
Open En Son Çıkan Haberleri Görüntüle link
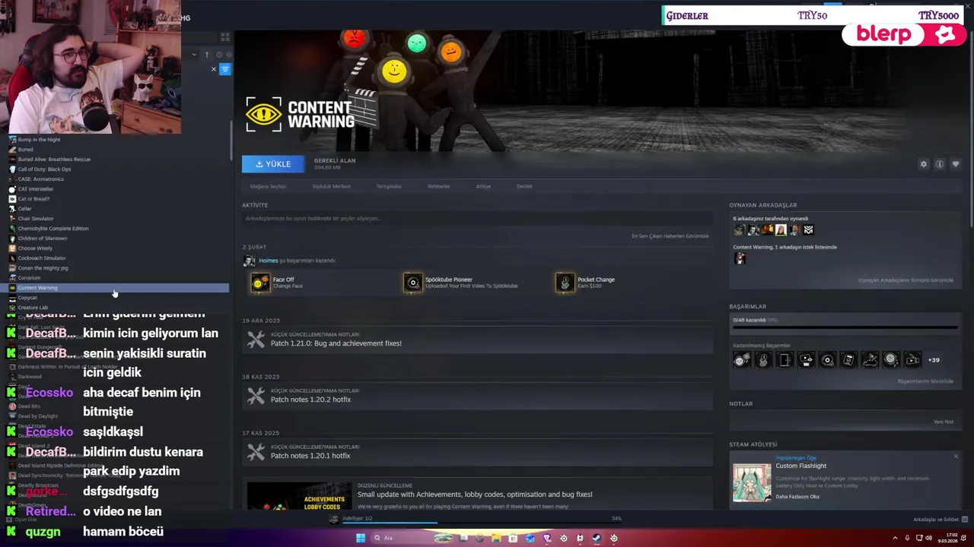[x=670, y=236]
